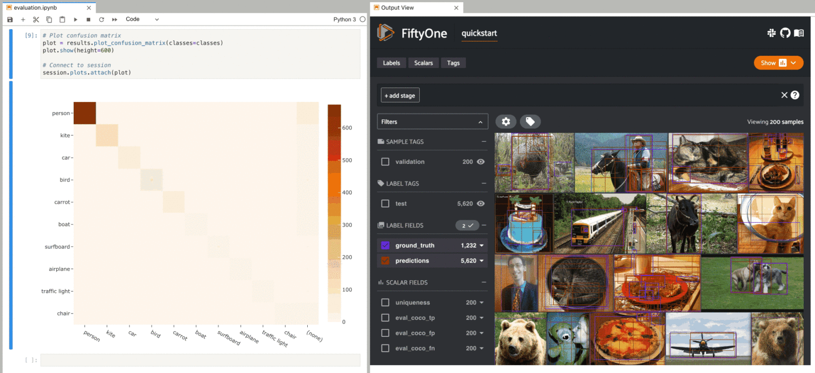815x373 pixels.
Task: Click the confusion matrix colorbar
Action: (x=334, y=212)
